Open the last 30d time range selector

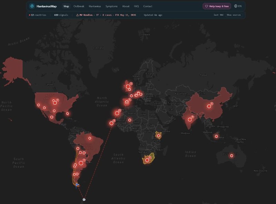pyautogui.click(x=218, y=15)
